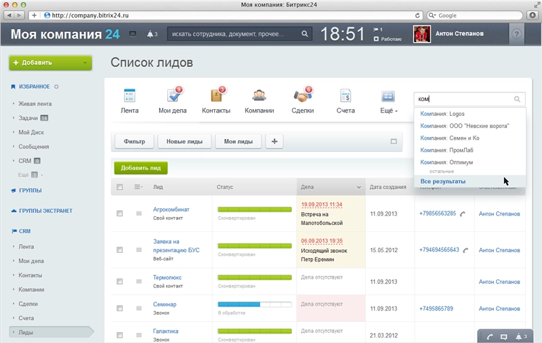The height and width of the screenshot is (343, 542).
Task: Click the Контакты address book icon
Action: pos(217,96)
